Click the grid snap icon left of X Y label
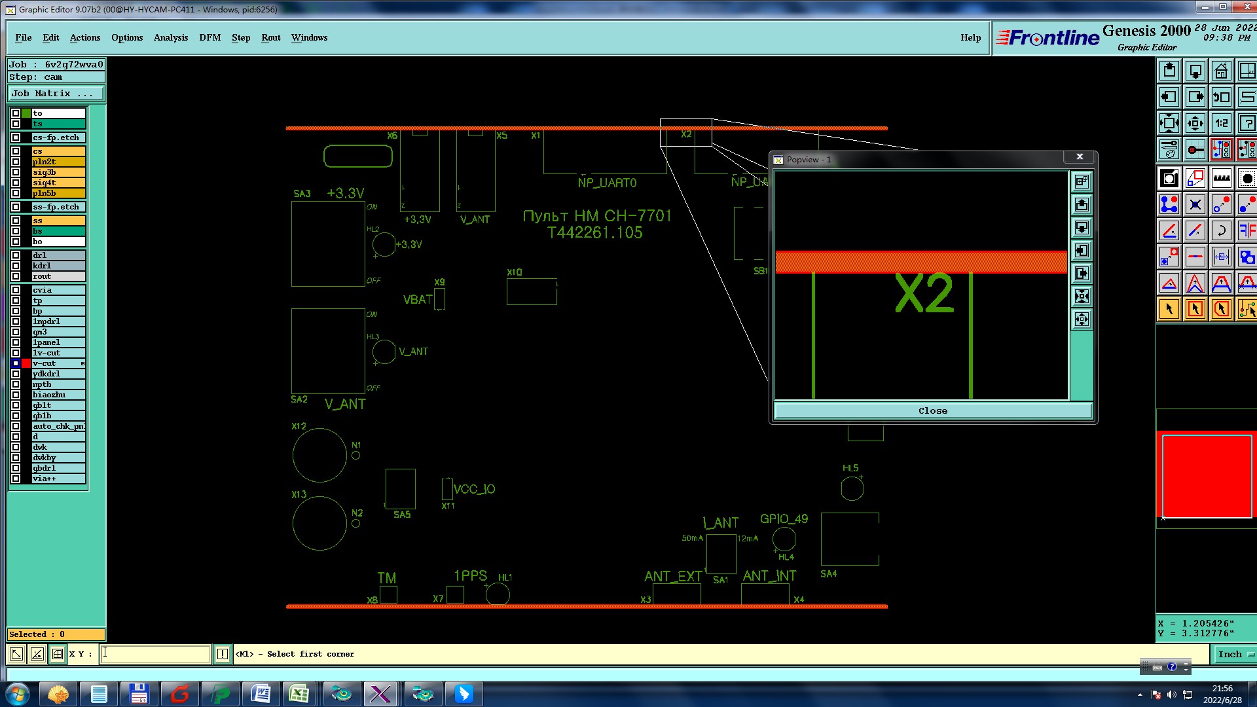Image resolution: width=1257 pixels, height=707 pixels. tap(58, 654)
